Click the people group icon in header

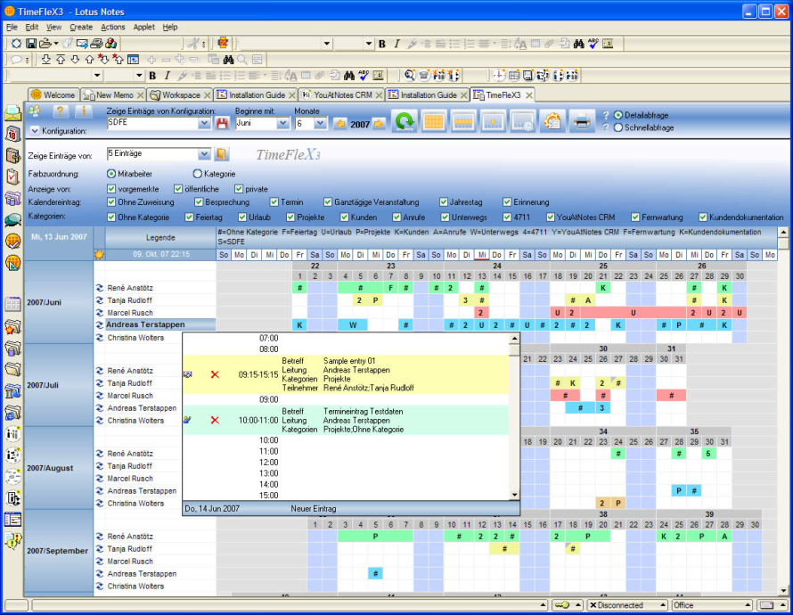pyautogui.click(x=34, y=111)
